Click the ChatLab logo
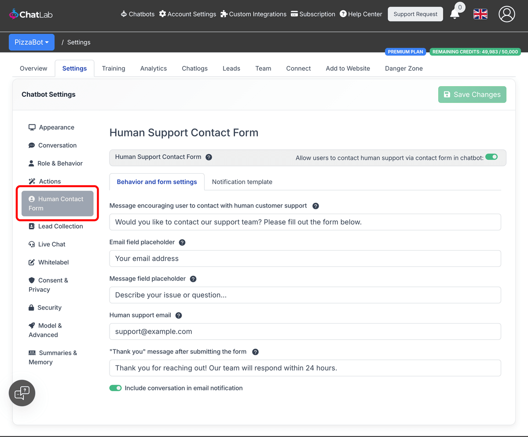 coord(30,14)
